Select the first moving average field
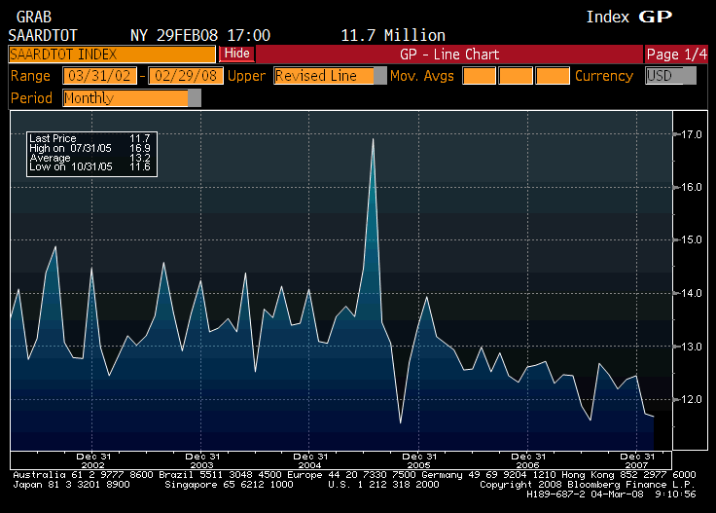The image size is (716, 513). (479, 76)
